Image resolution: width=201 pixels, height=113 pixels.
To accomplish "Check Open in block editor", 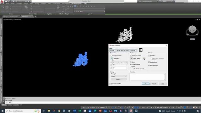I will point(110,84).
